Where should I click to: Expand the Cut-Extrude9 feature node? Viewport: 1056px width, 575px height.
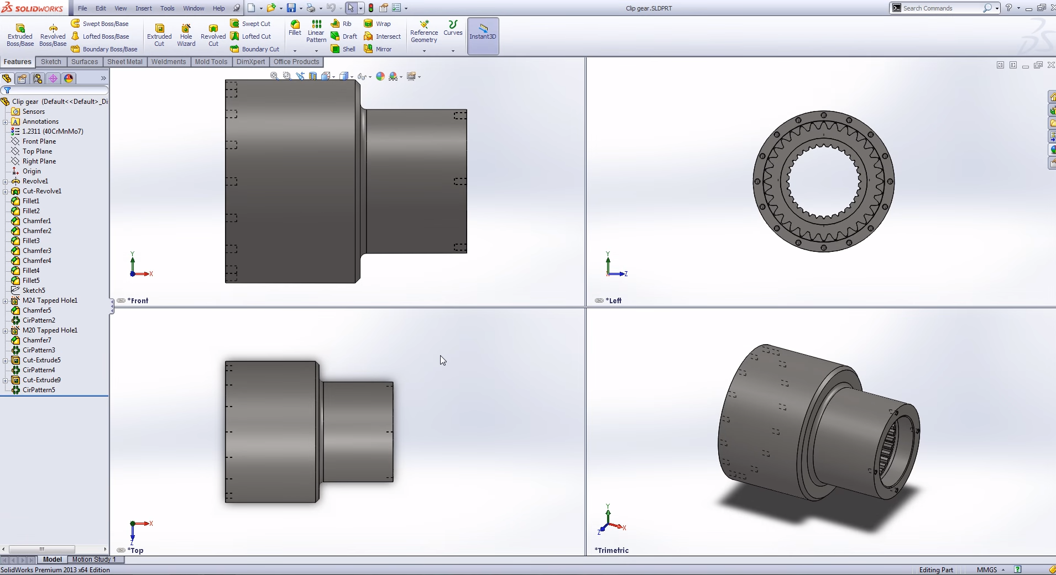(6, 380)
